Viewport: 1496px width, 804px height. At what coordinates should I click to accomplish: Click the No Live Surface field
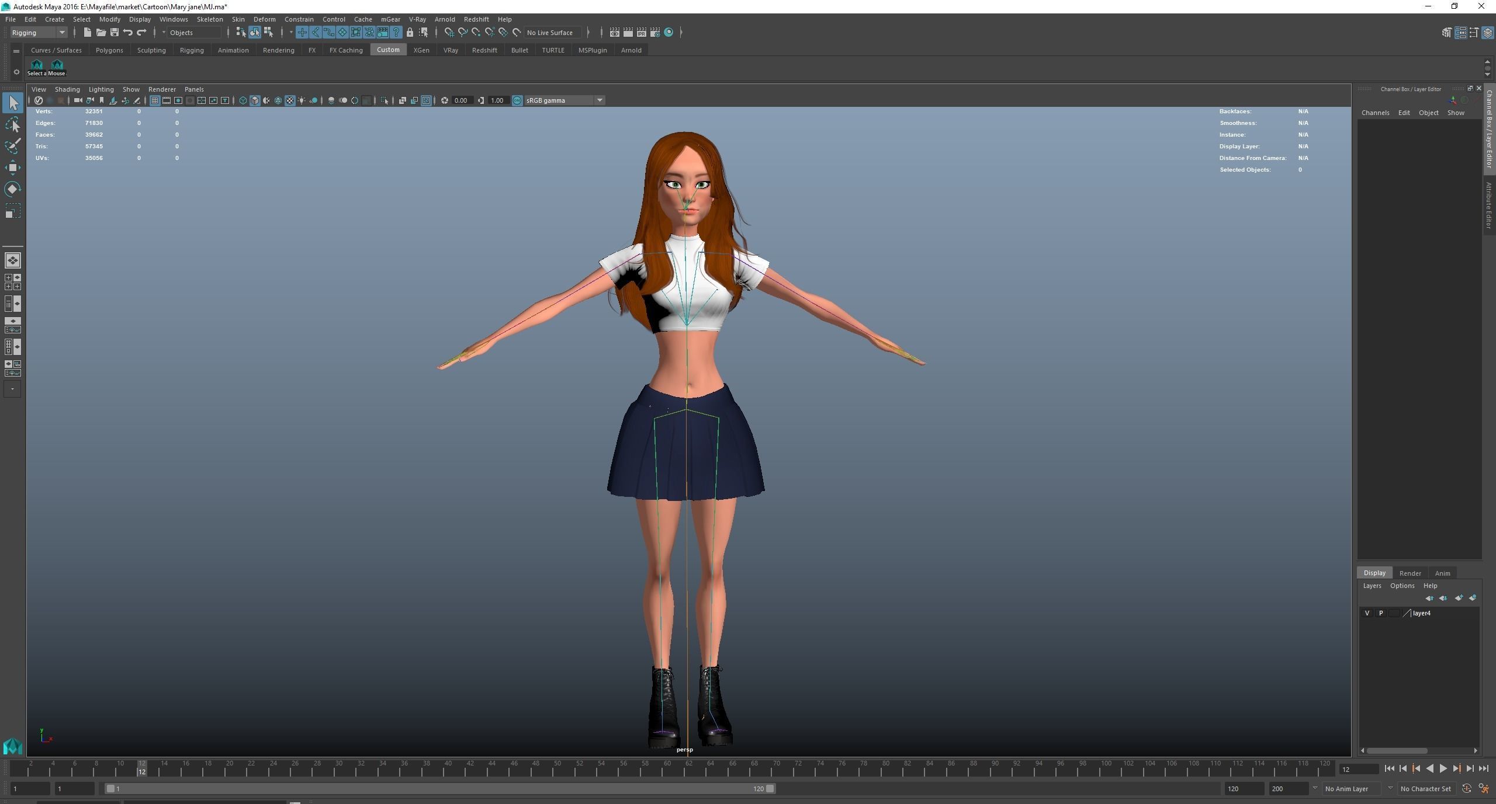click(552, 33)
